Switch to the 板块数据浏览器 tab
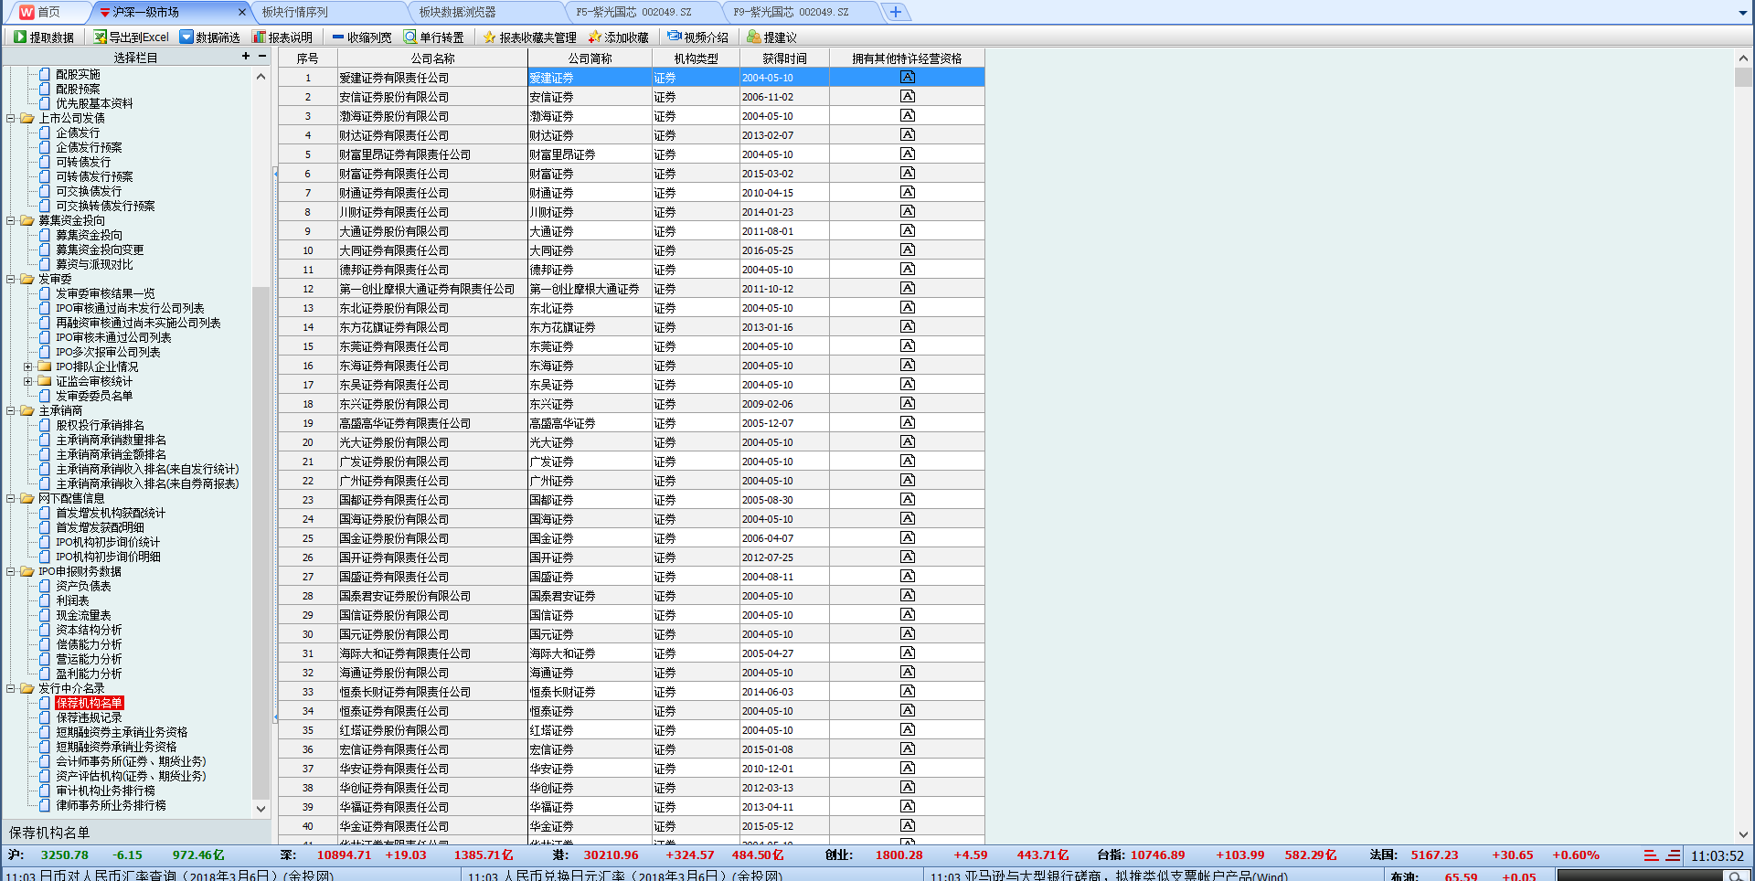Screen dimensions: 1755x881 tap(457, 12)
